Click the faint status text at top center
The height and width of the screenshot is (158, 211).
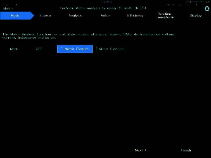[107, 2]
